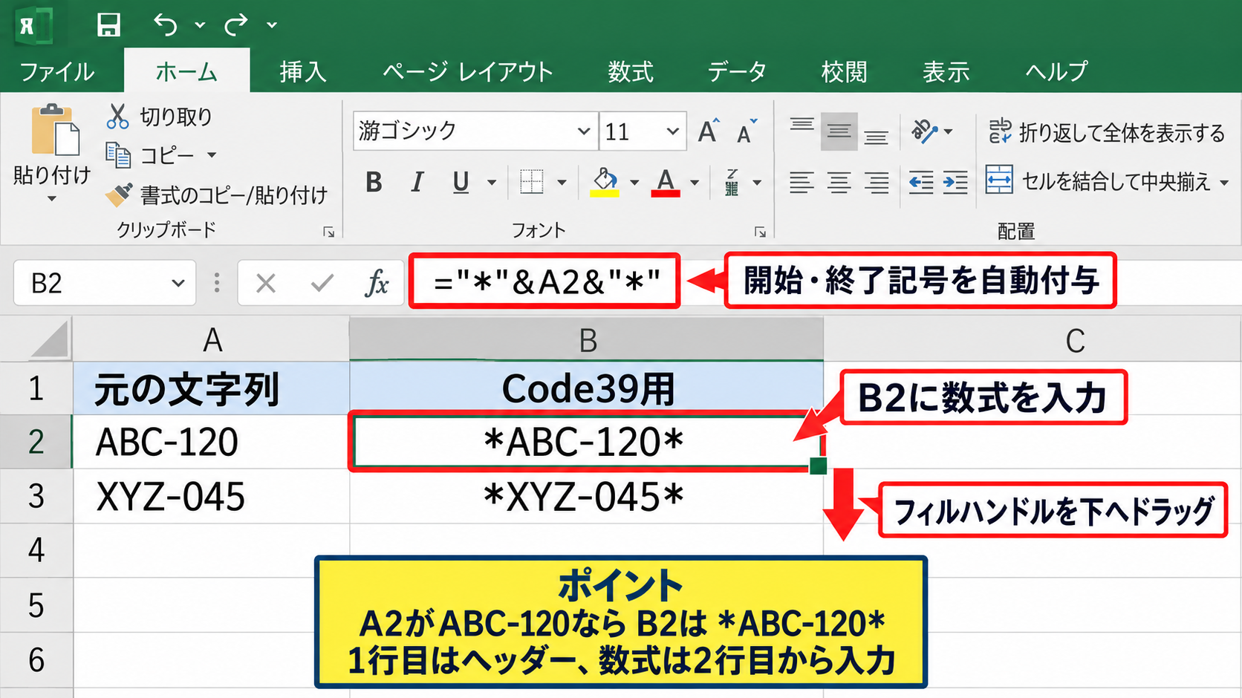Decrease font size with small A icon
1242x698 pixels.
click(x=746, y=131)
